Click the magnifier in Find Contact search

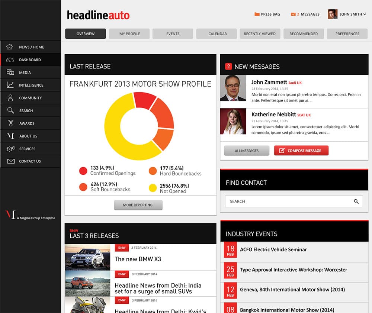click(x=356, y=201)
